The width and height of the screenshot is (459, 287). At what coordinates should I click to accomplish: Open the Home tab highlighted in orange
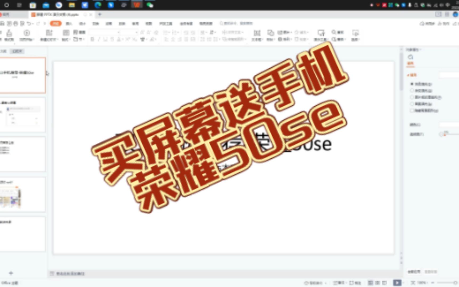(x=56, y=24)
